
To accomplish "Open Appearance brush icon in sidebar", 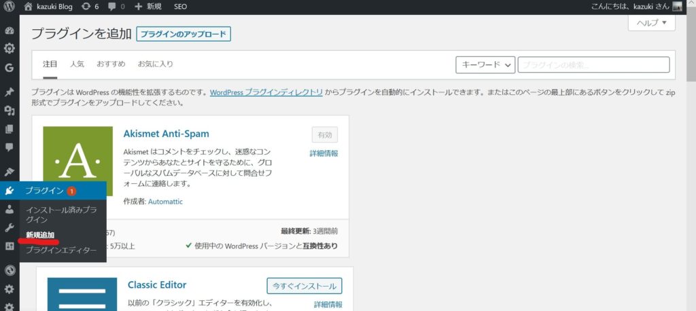I will click(10, 171).
